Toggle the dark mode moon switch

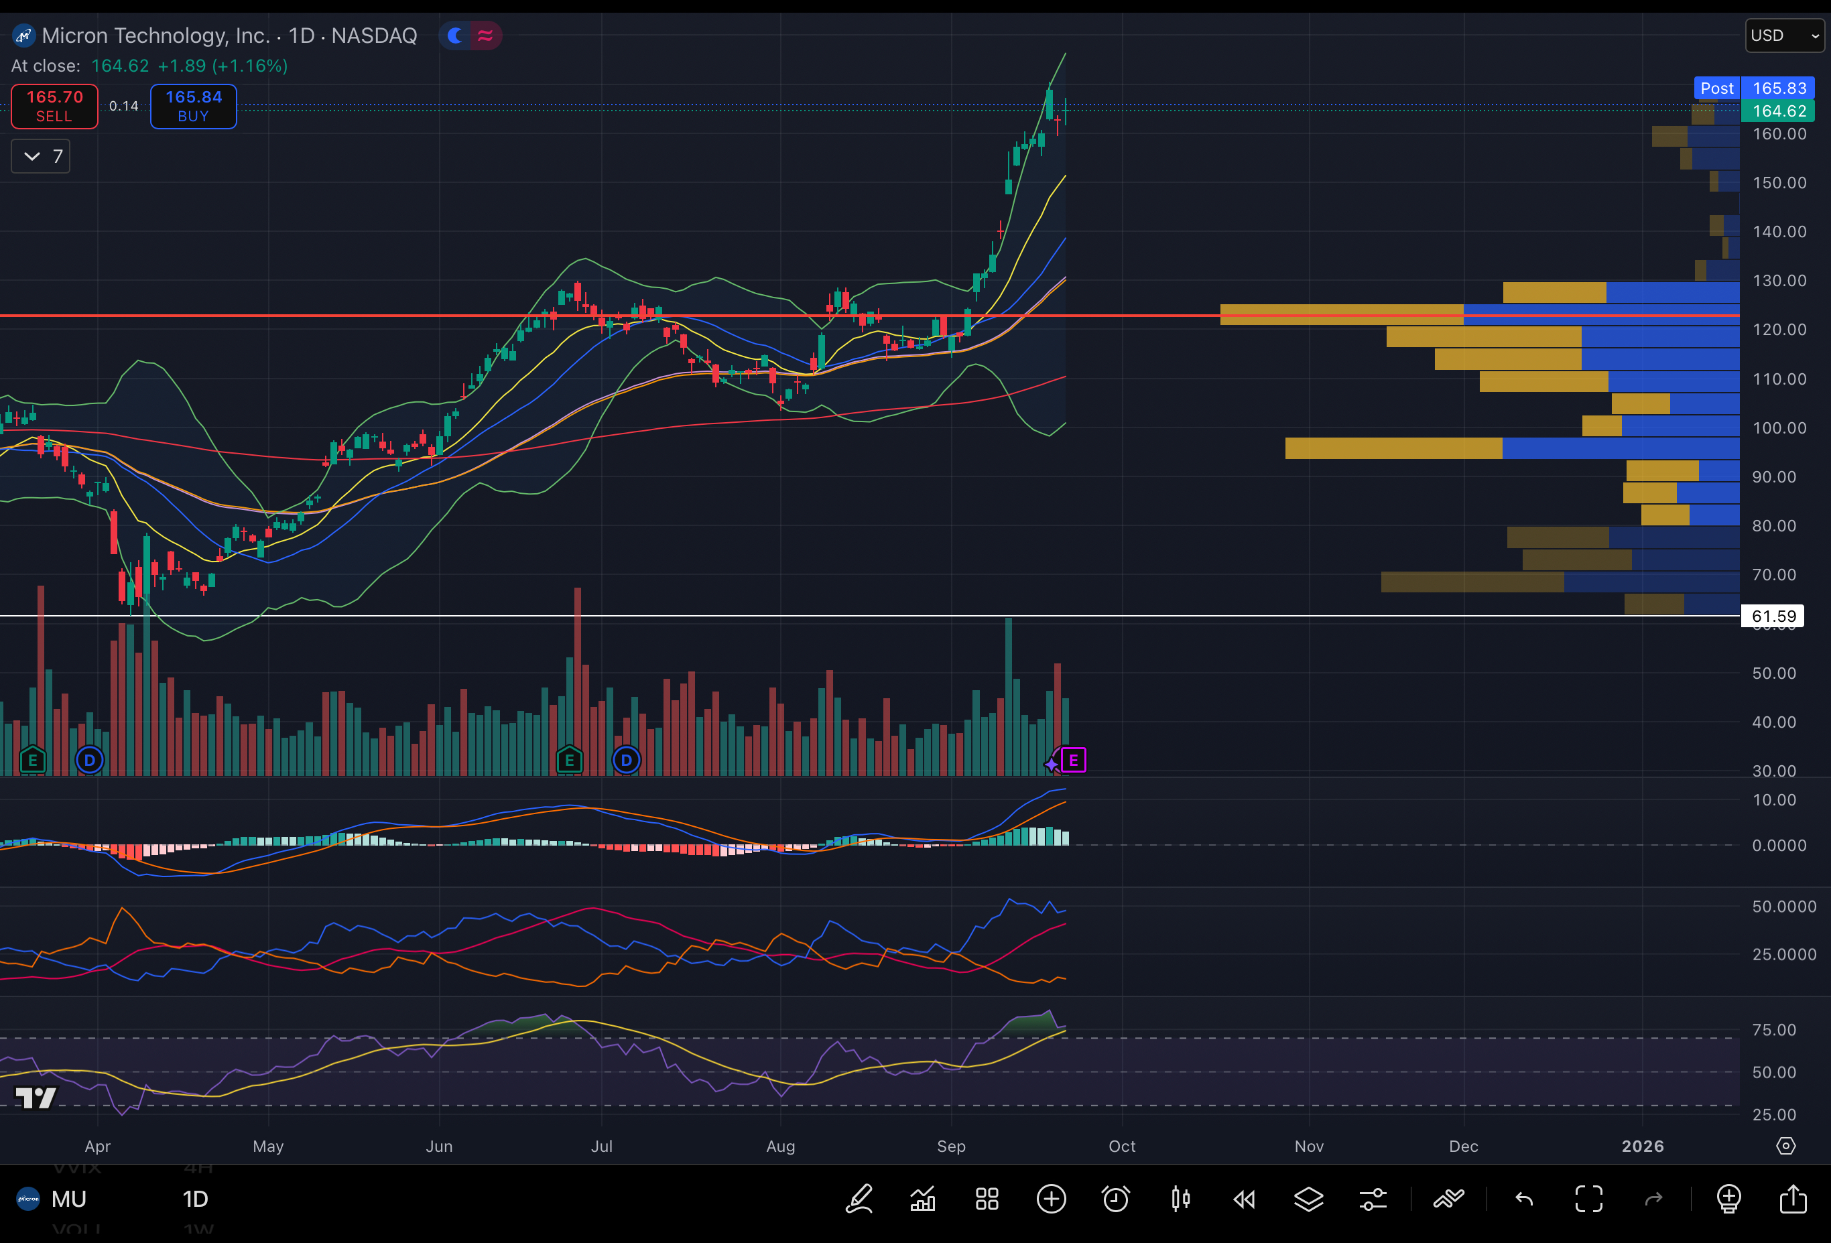click(x=455, y=36)
